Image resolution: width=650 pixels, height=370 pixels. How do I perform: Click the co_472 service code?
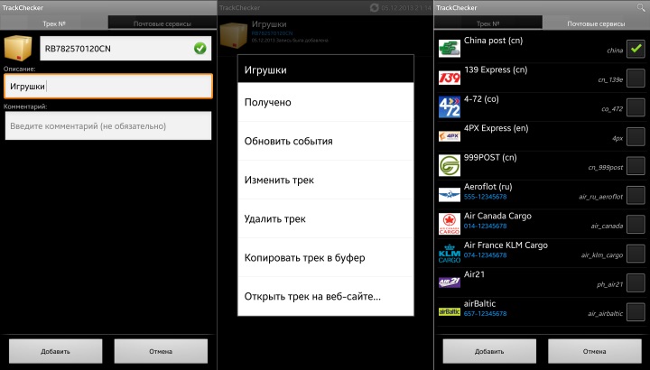click(612, 109)
